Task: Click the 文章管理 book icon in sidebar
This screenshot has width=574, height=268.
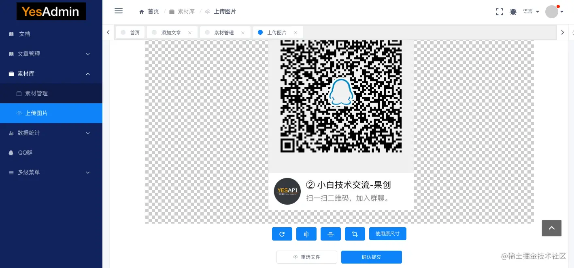Action: tap(11, 54)
